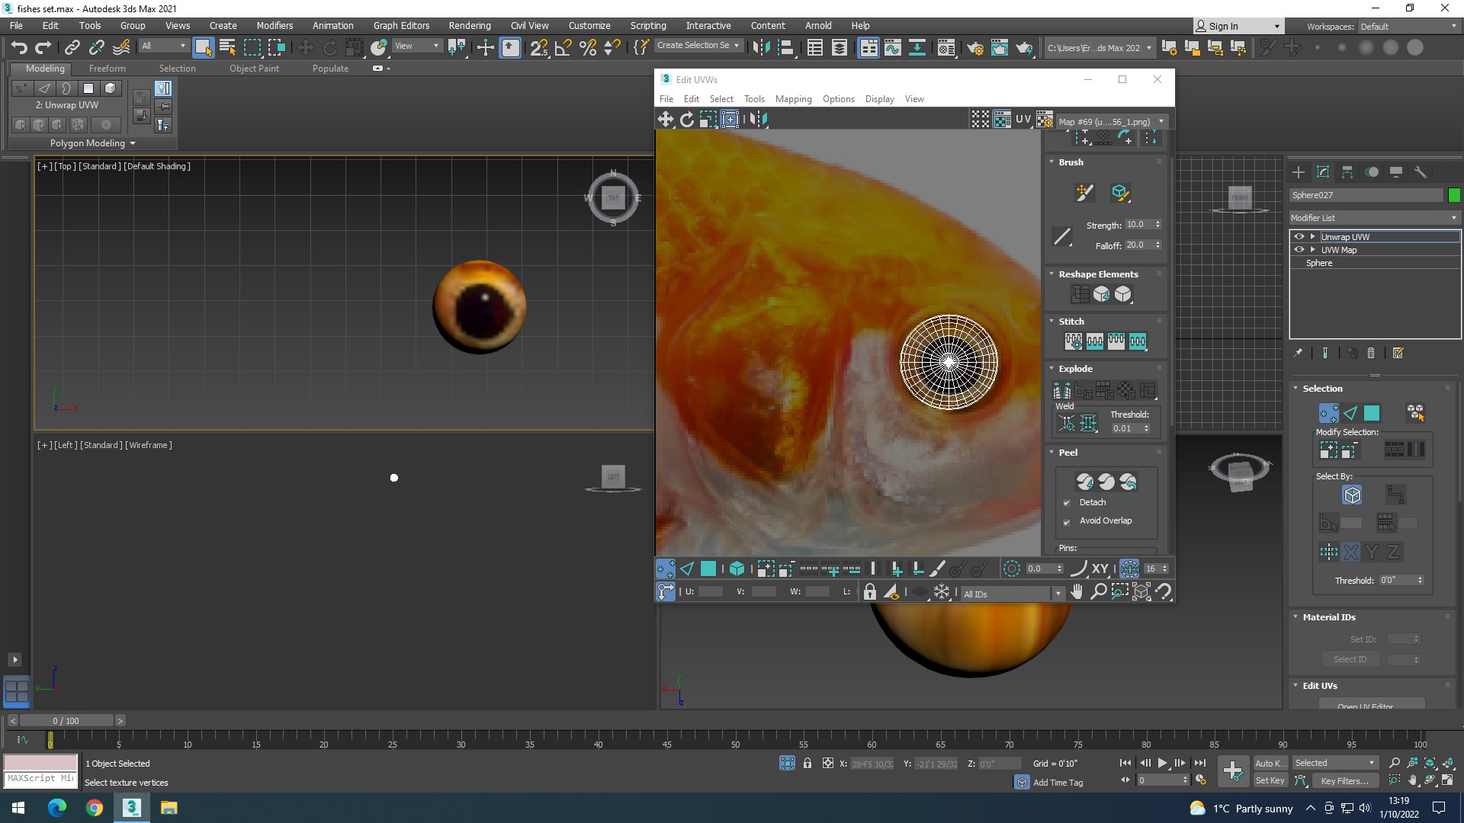The width and height of the screenshot is (1464, 823).
Task: Click the Sphere base object in stack
Action: point(1319,263)
